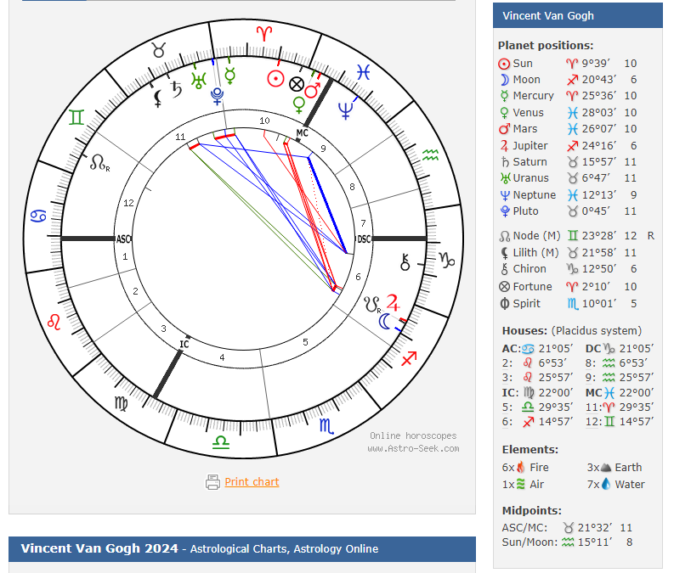674x573 pixels.
Task: Click the Aquarius sign on the zodiac ring
Action: tap(430, 155)
